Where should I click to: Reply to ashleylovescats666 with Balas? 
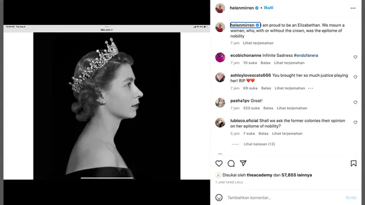pyautogui.click(x=266, y=88)
